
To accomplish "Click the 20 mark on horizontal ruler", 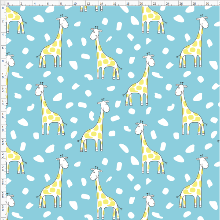I will coord(141,4).
